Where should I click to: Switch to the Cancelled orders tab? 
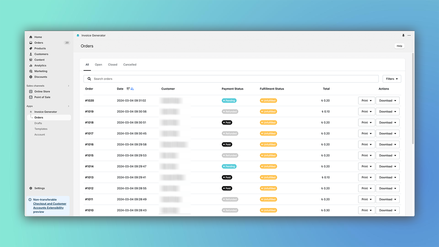130,65
